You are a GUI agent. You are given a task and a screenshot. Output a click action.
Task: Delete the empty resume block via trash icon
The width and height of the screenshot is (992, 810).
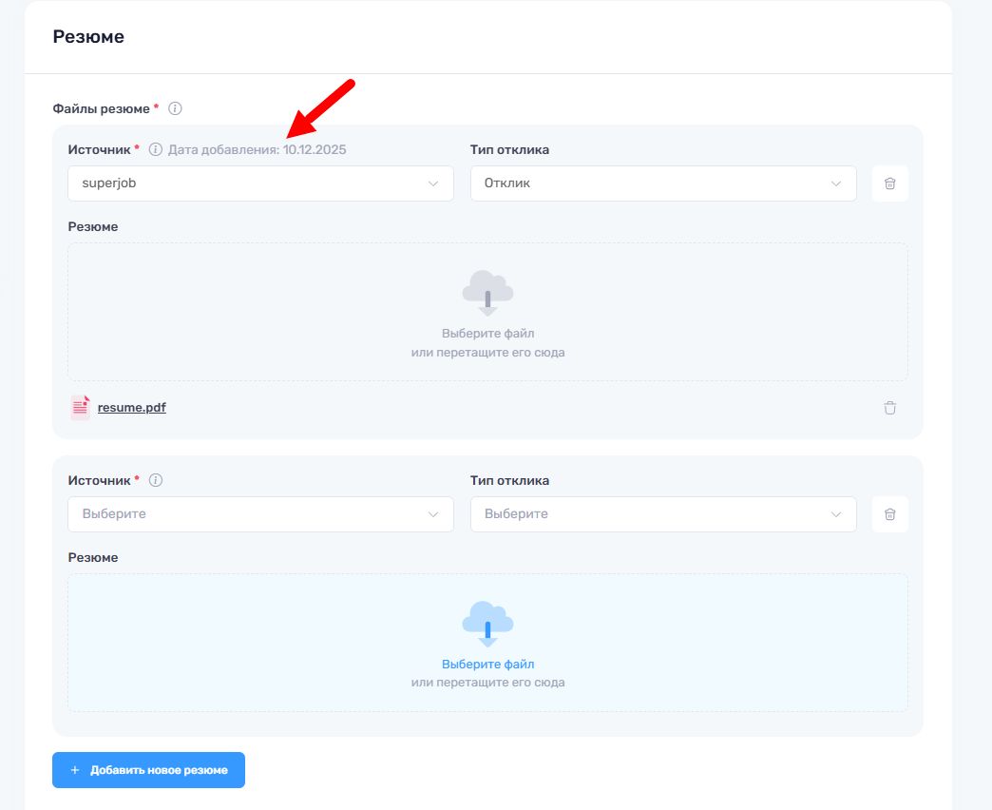tap(889, 514)
